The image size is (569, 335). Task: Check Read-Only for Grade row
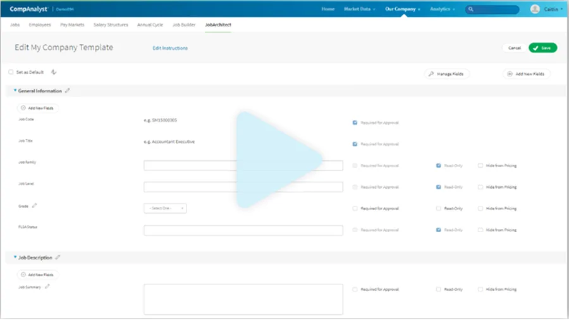(x=438, y=209)
